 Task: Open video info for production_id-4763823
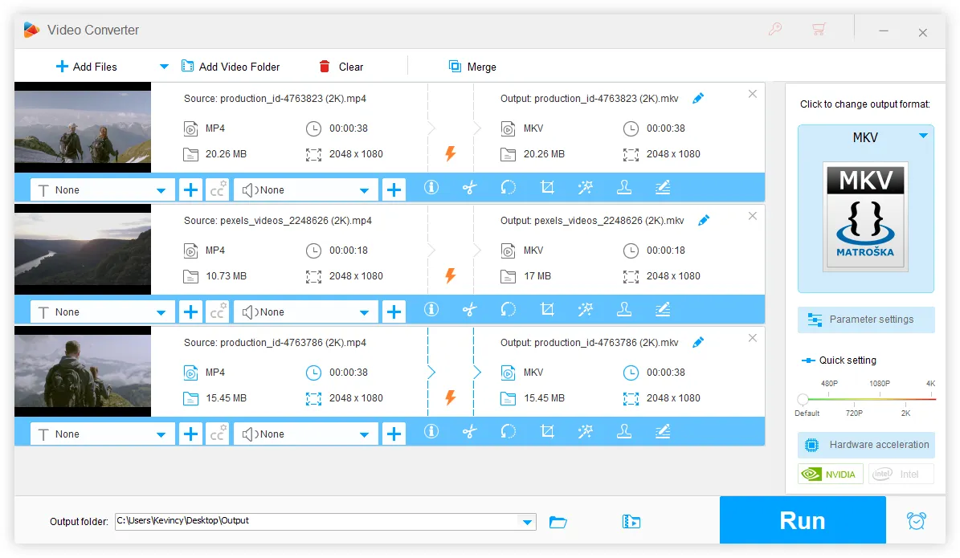431,187
